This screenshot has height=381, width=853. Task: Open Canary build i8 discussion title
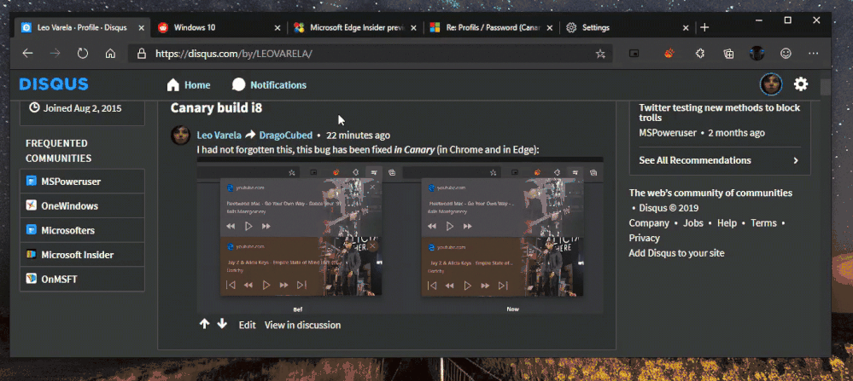tap(217, 107)
